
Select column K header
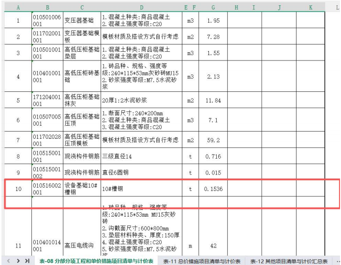pyautogui.click(x=311, y=8)
